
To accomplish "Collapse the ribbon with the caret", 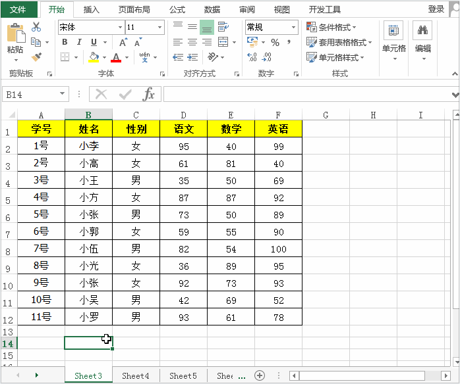I will point(455,74).
